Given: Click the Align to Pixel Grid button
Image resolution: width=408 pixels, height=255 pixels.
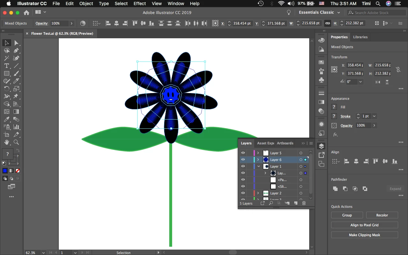Looking at the screenshot, I should [x=364, y=225].
